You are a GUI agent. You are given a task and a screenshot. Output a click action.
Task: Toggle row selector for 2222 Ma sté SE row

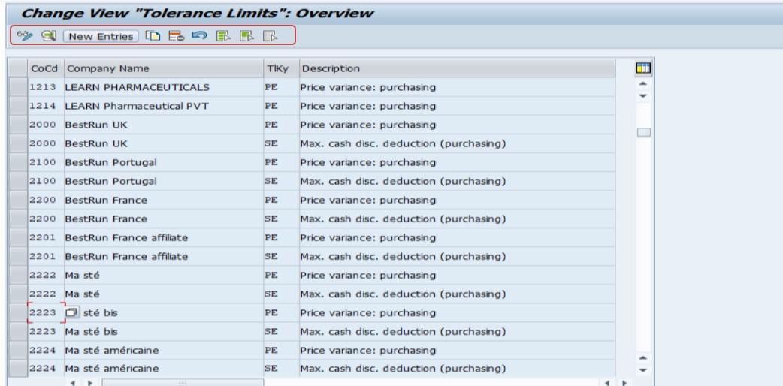19,294
